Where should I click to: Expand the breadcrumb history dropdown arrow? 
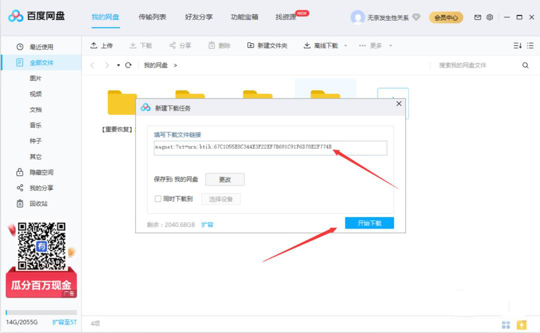click(x=118, y=65)
